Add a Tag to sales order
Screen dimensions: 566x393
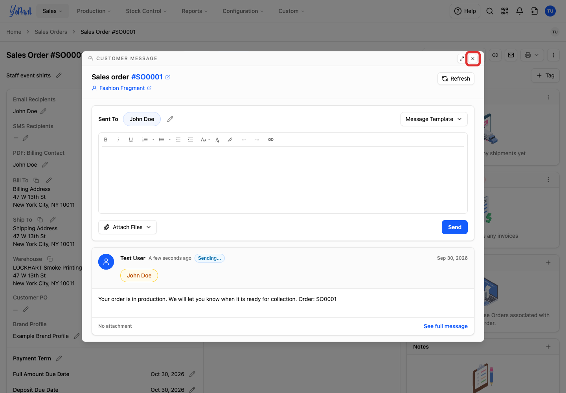tap(545, 75)
